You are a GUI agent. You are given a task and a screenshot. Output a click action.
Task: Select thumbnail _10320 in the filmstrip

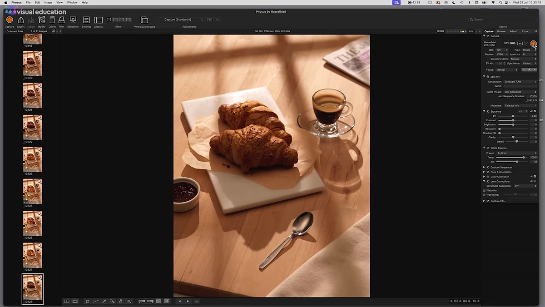[33, 64]
